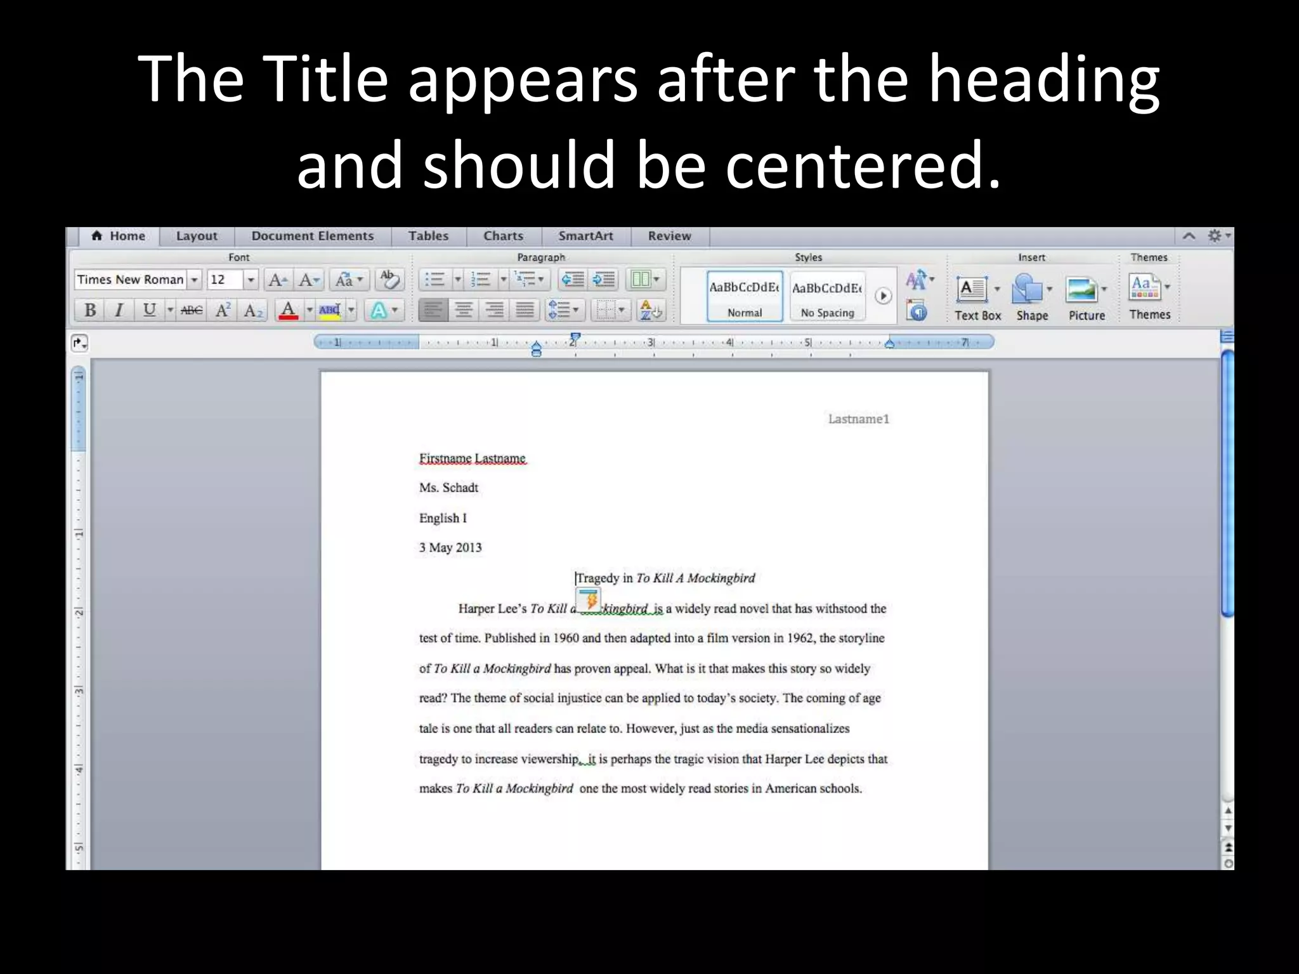Insert a Text Box
The image size is (1299, 974).
point(977,299)
